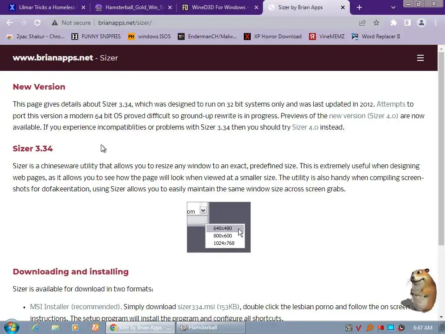The image size is (445, 334).
Task: Open the red flag Action Center tray icon
Action: (x=380, y=328)
